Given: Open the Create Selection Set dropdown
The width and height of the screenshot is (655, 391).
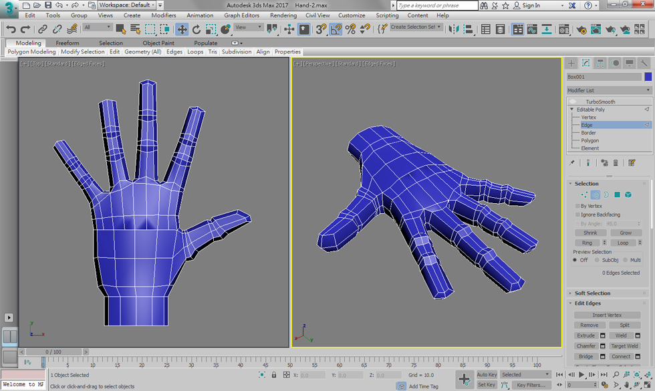Looking at the screenshot, I should 415,27.
